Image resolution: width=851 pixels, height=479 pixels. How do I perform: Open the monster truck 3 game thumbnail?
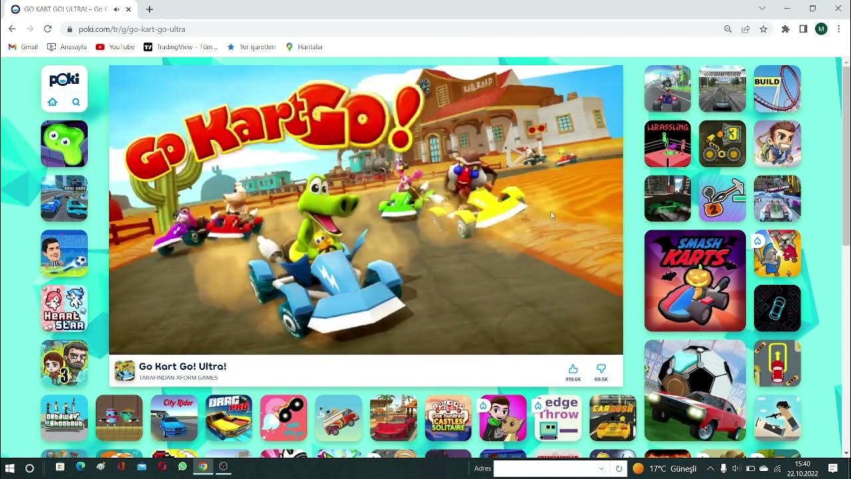pyautogui.click(x=723, y=144)
